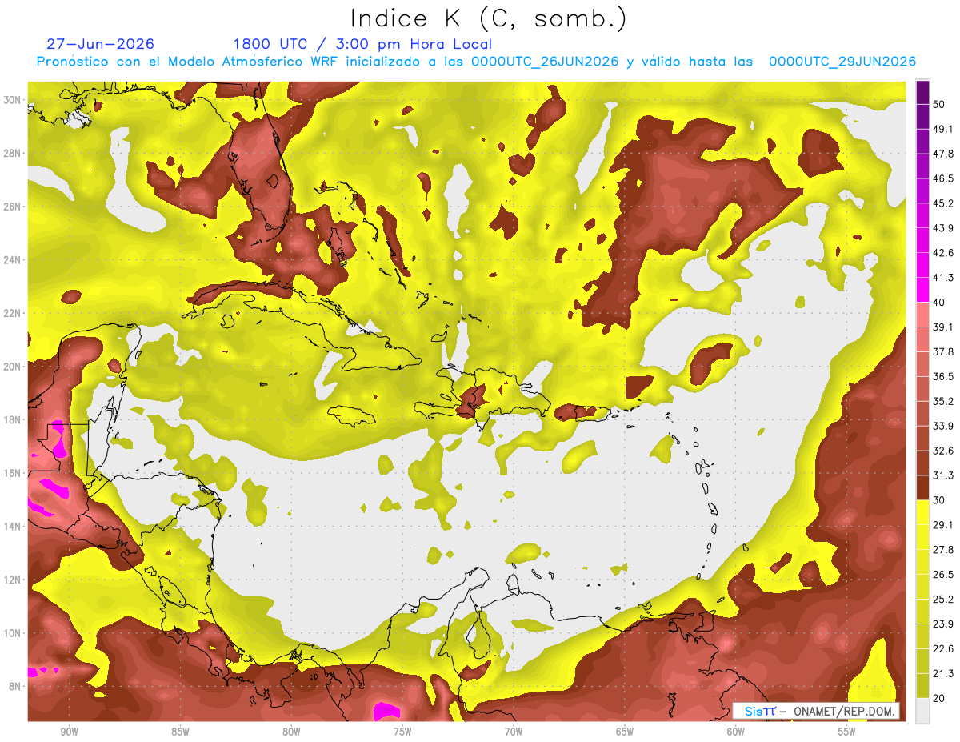The width and height of the screenshot is (960, 742).
Task: Select the dark purple swatch above 50
Action: [922, 92]
